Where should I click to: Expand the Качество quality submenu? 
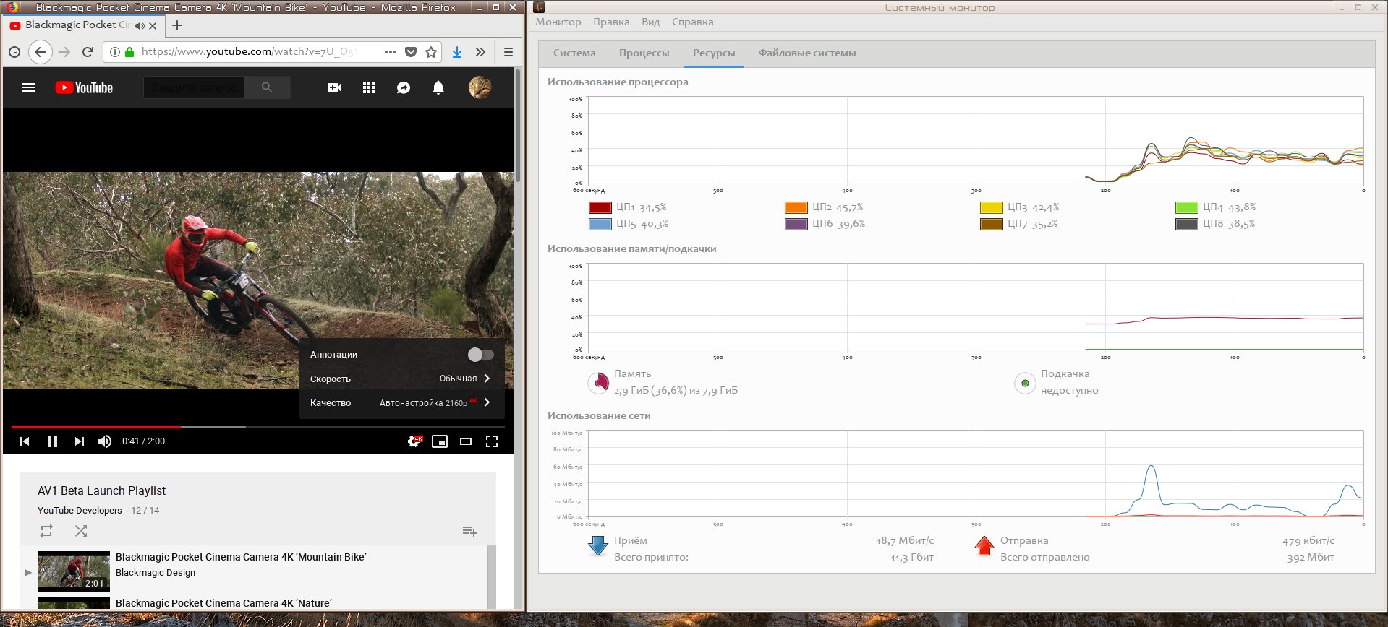tap(401, 403)
